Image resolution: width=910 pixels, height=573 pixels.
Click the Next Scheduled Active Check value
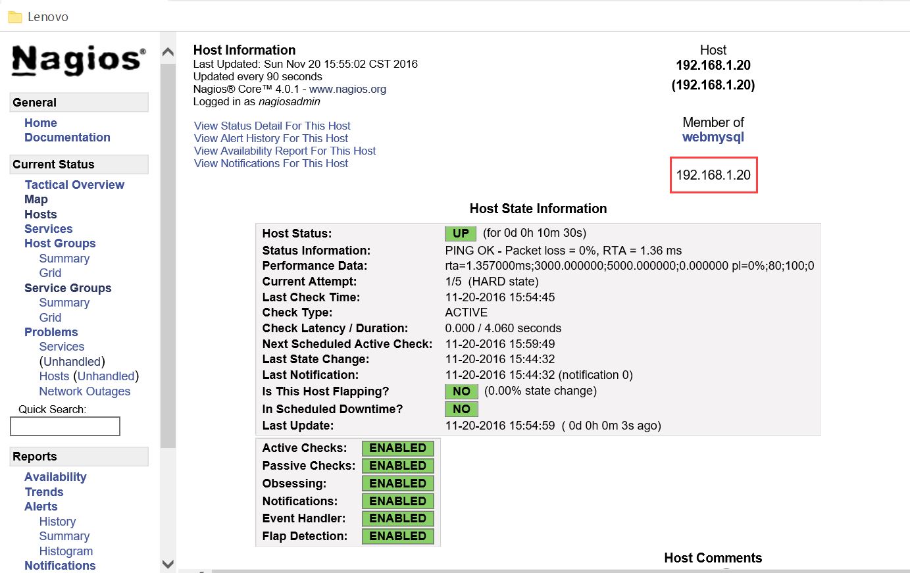tap(500, 344)
